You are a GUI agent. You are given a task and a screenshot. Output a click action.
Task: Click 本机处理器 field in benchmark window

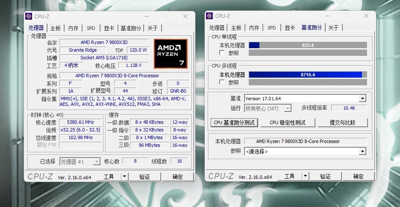(306, 141)
